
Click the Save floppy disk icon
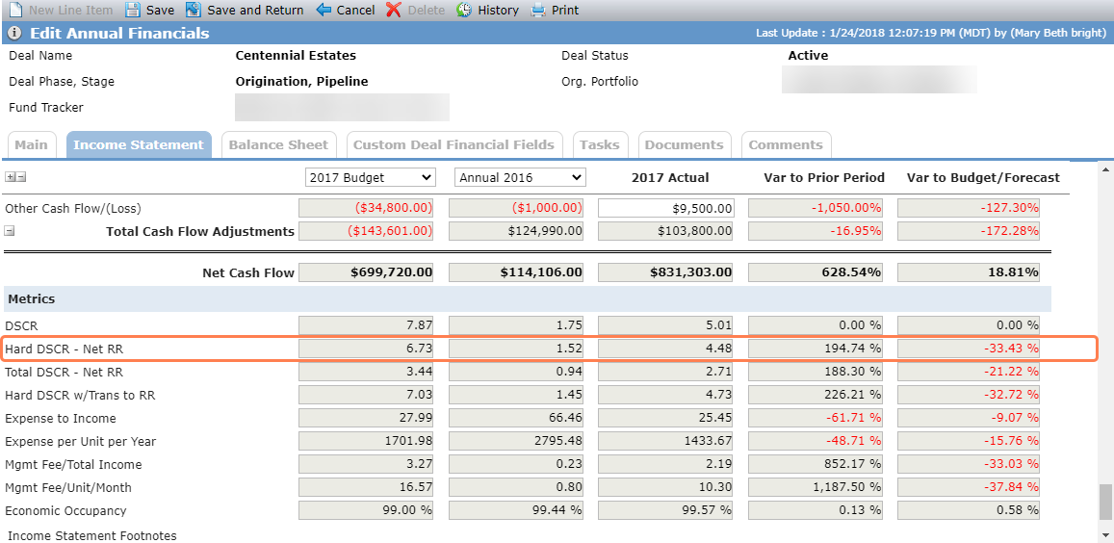pyautogui.click(x=132, y=10)
